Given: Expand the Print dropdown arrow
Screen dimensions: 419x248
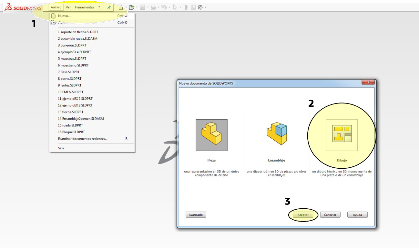Looking at the screenshot, I should tap(158, 7).
